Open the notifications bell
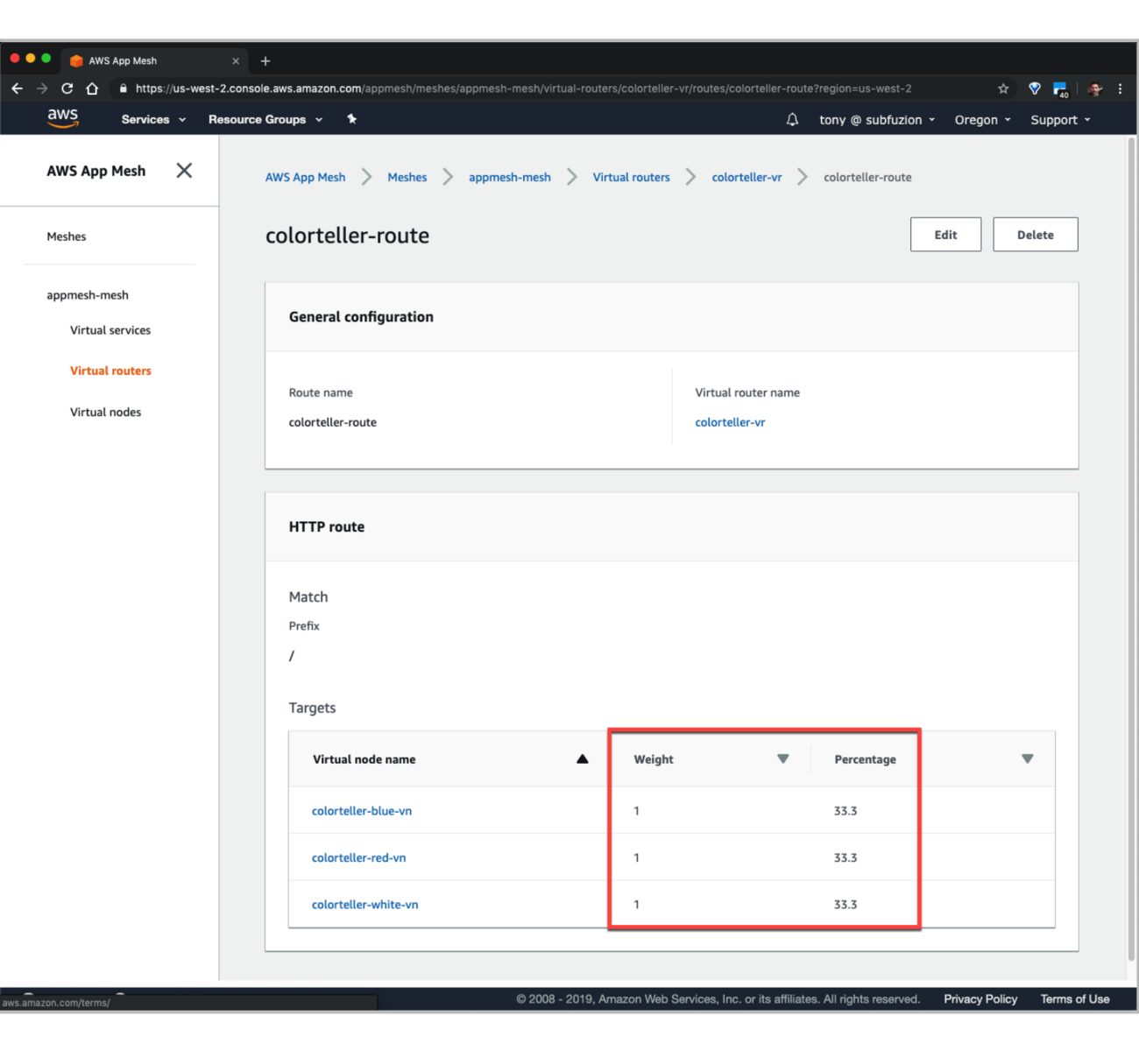This screenshot has width=1139, height=1051. point(792,120)
